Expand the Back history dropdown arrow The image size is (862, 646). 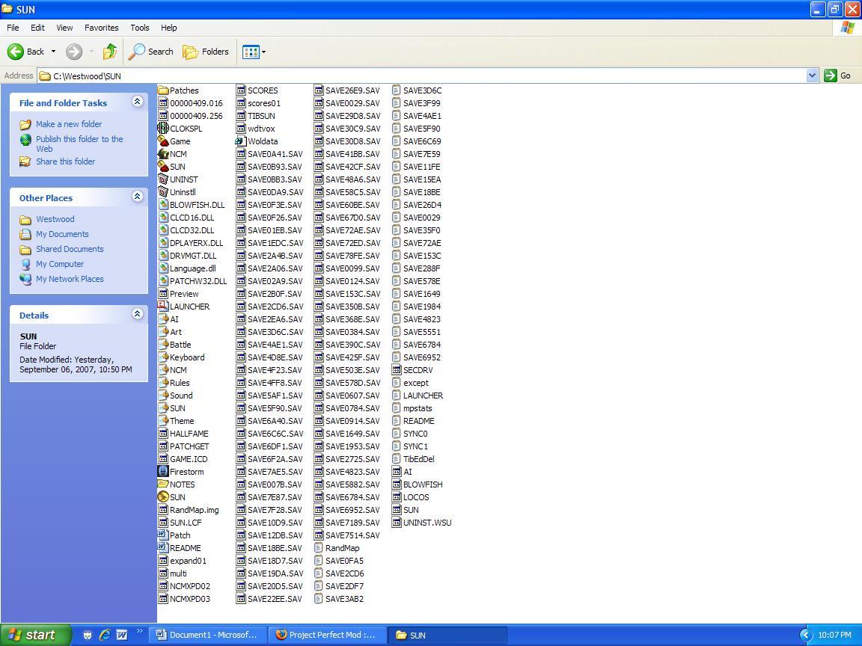point(53,52)
